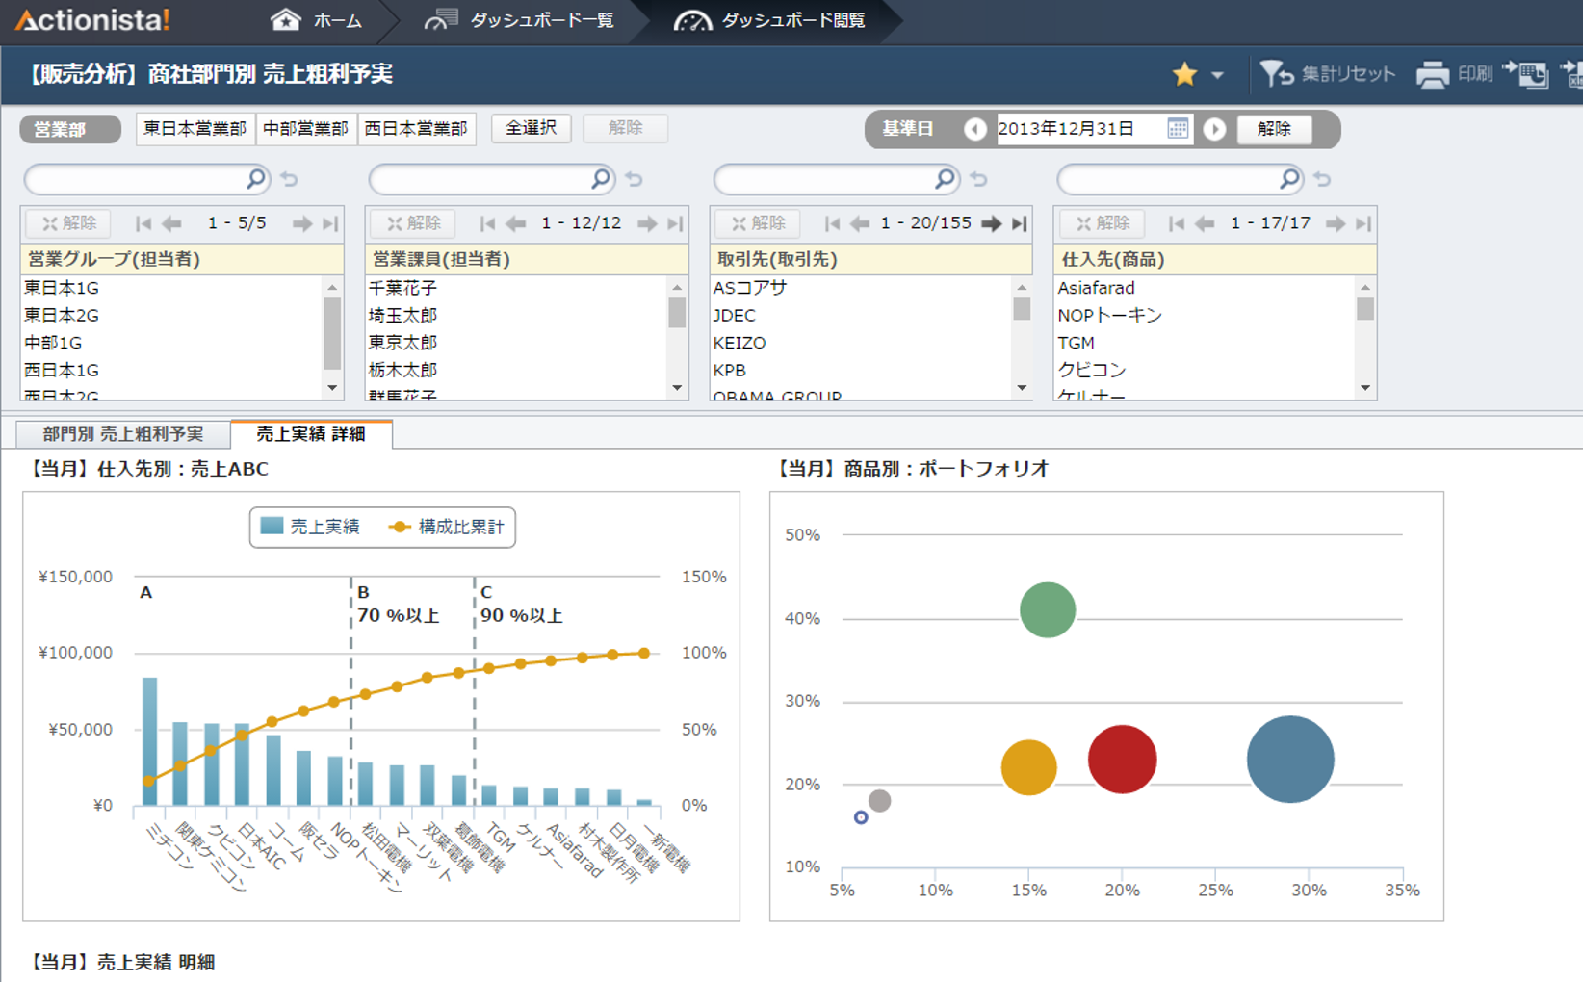Click the undo icon above 営業グループ list
The width and height of the screenshot is (1583, 982).
point(289,179)
